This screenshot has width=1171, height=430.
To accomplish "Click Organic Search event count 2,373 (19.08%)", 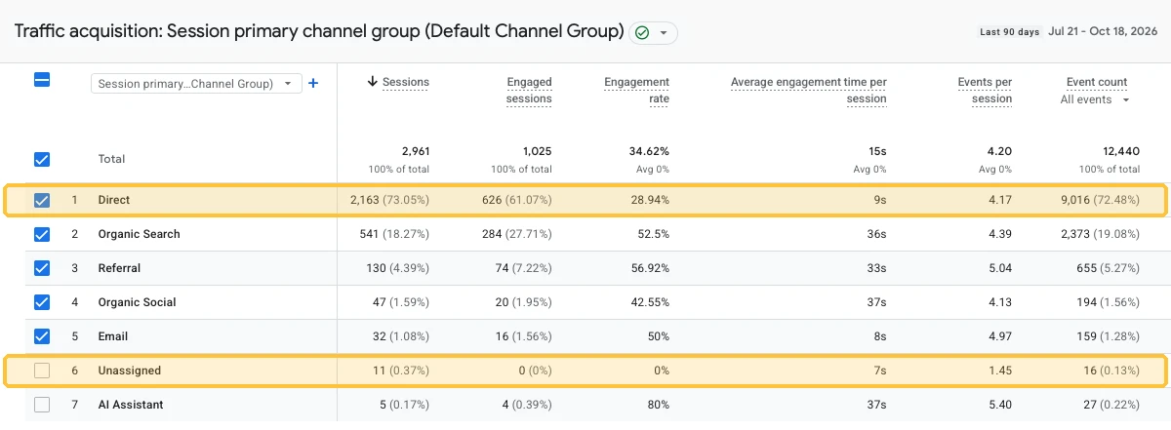I will click(x=1099, y=234).
